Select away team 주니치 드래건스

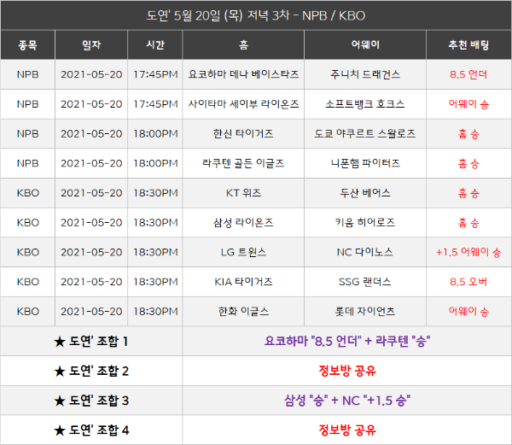pyautogui.click(x=365, y=74)
